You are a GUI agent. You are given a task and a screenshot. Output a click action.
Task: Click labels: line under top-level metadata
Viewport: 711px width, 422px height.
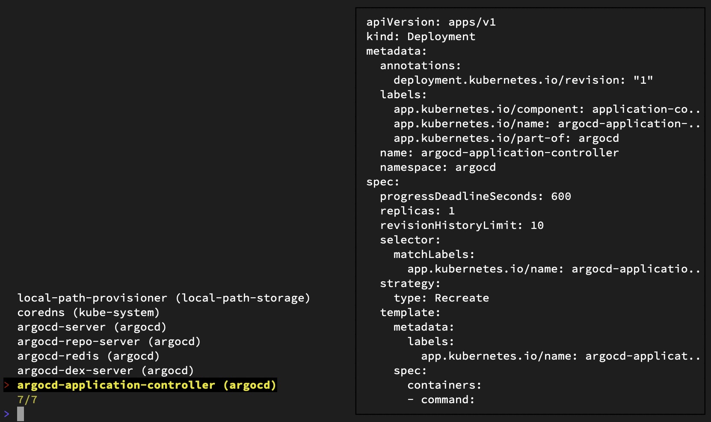coord(403,94)
